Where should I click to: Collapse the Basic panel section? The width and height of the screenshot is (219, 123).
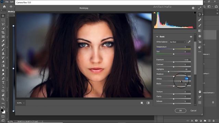157,37
